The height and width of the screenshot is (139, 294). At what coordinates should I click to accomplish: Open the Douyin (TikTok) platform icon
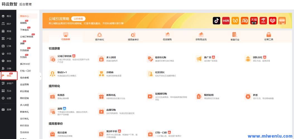(216, 21)
